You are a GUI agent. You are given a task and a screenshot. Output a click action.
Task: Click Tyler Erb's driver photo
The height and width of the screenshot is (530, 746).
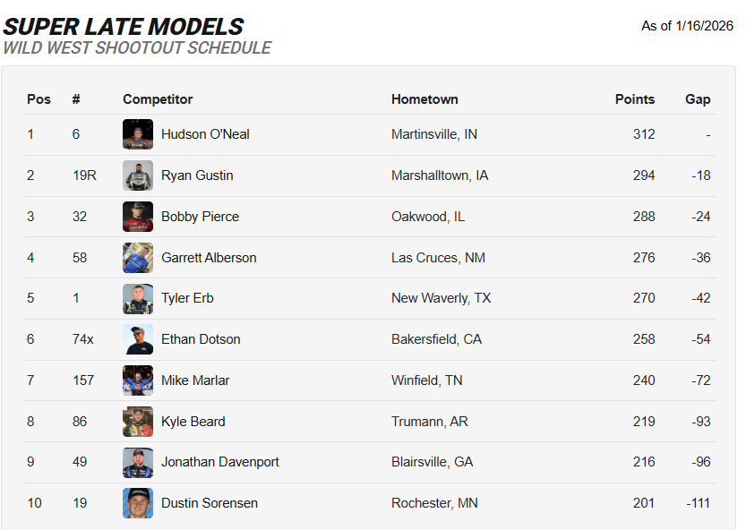tap(138, 298)
